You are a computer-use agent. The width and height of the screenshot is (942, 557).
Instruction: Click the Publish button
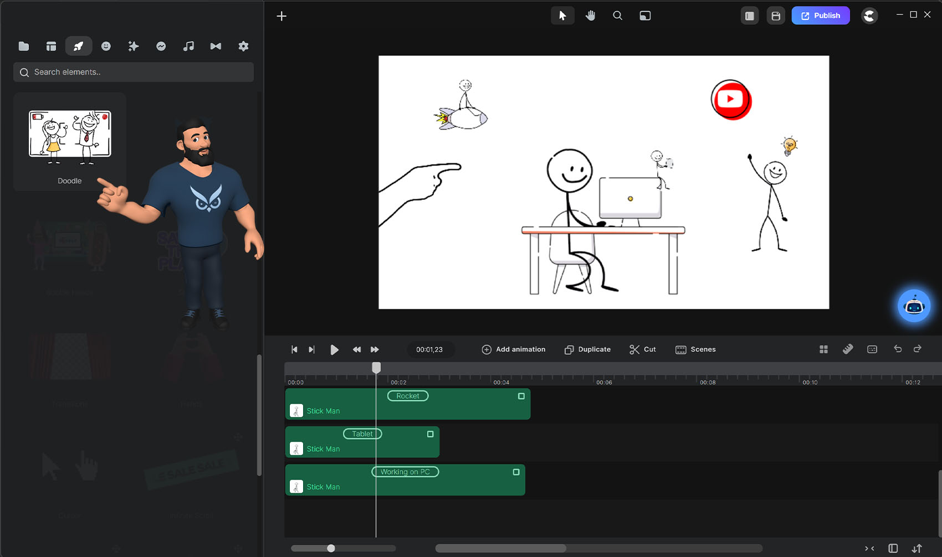coord(820,16)
